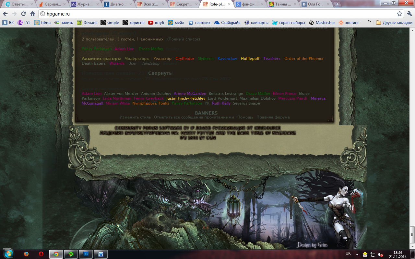
Task: Open the Mastership bookmark
Action: pyautogui.click(x=322, y=23)
